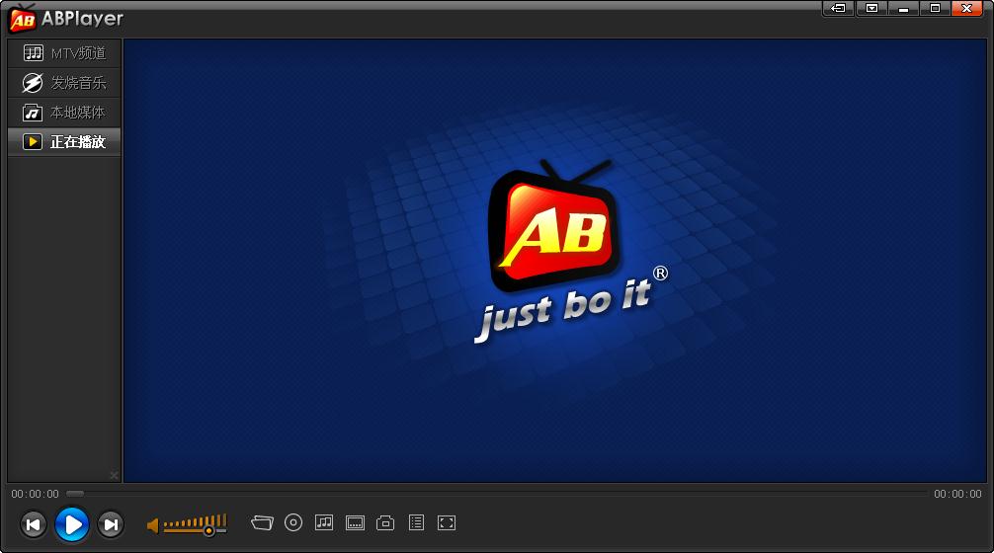Mute audio with the speaker icon
This screenshot has width=994, height=553.
pos(153,525)
